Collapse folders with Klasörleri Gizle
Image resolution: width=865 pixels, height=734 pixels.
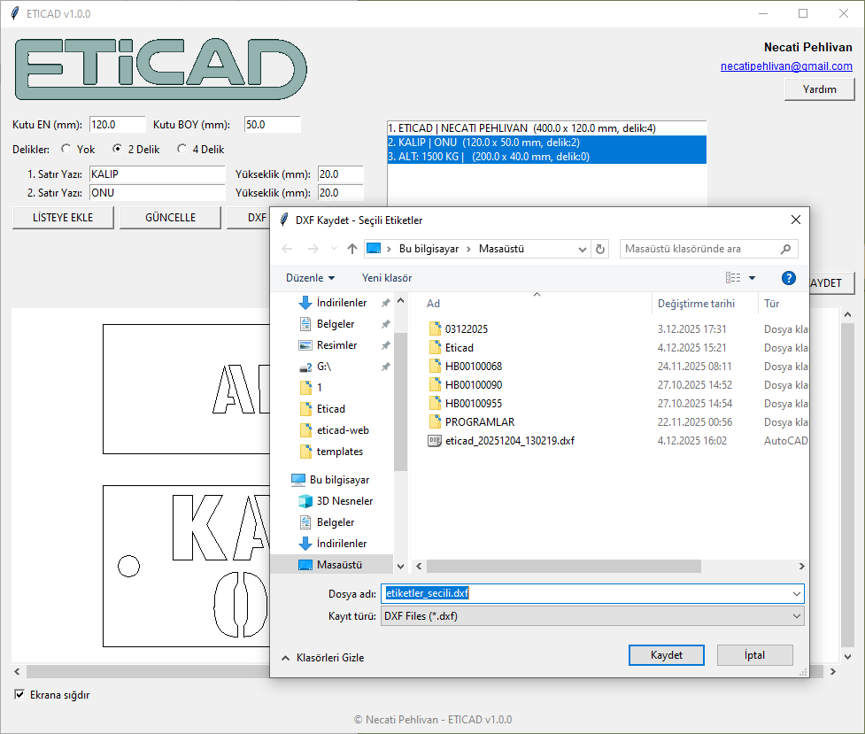tap(322, 658)
